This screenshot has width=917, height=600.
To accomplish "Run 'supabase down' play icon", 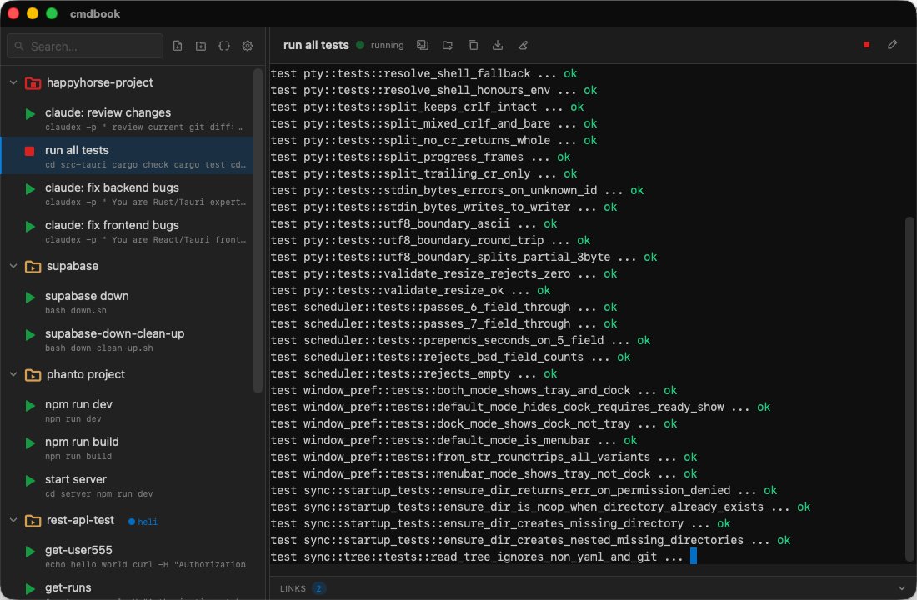I will click(x=30, y=297).
